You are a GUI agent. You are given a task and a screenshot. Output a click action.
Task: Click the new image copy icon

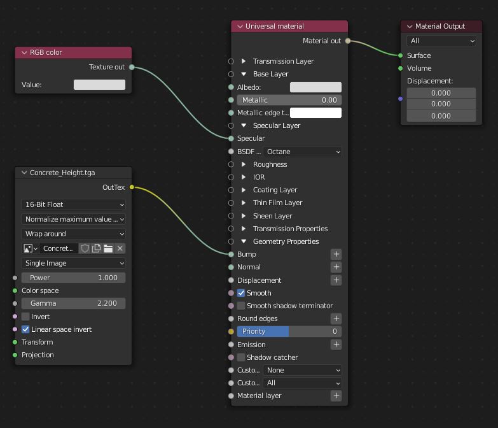tap(96, 248)
